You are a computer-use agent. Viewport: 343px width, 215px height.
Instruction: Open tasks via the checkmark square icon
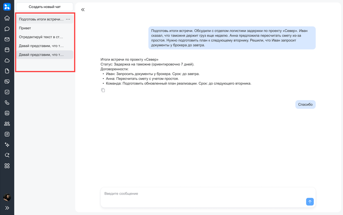click(7, 92)
